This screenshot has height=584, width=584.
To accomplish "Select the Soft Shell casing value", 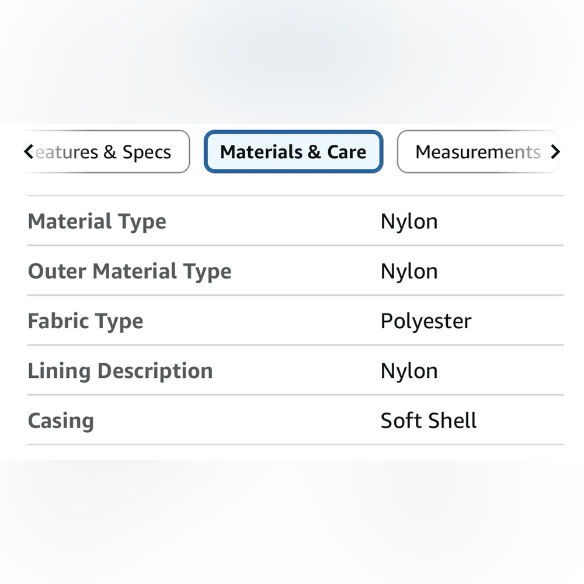I will click(429, 420).
